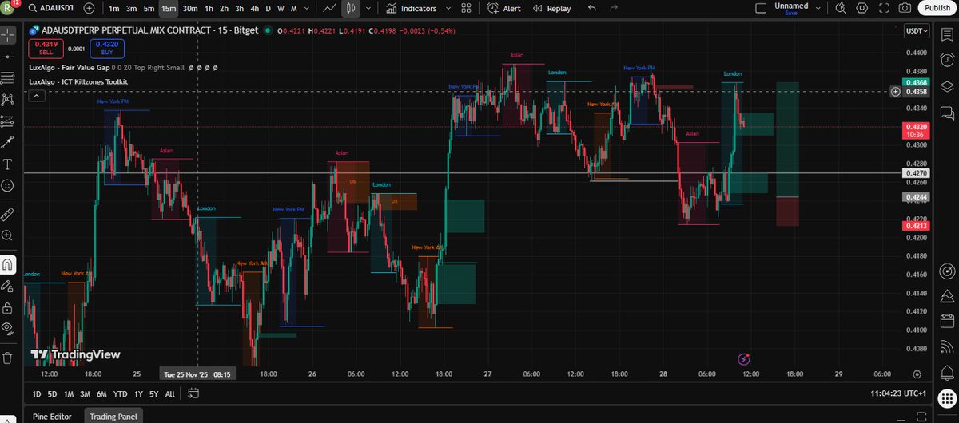959x423 pixels.
Task: Create an Alert
Action: [x=503, y=8]
